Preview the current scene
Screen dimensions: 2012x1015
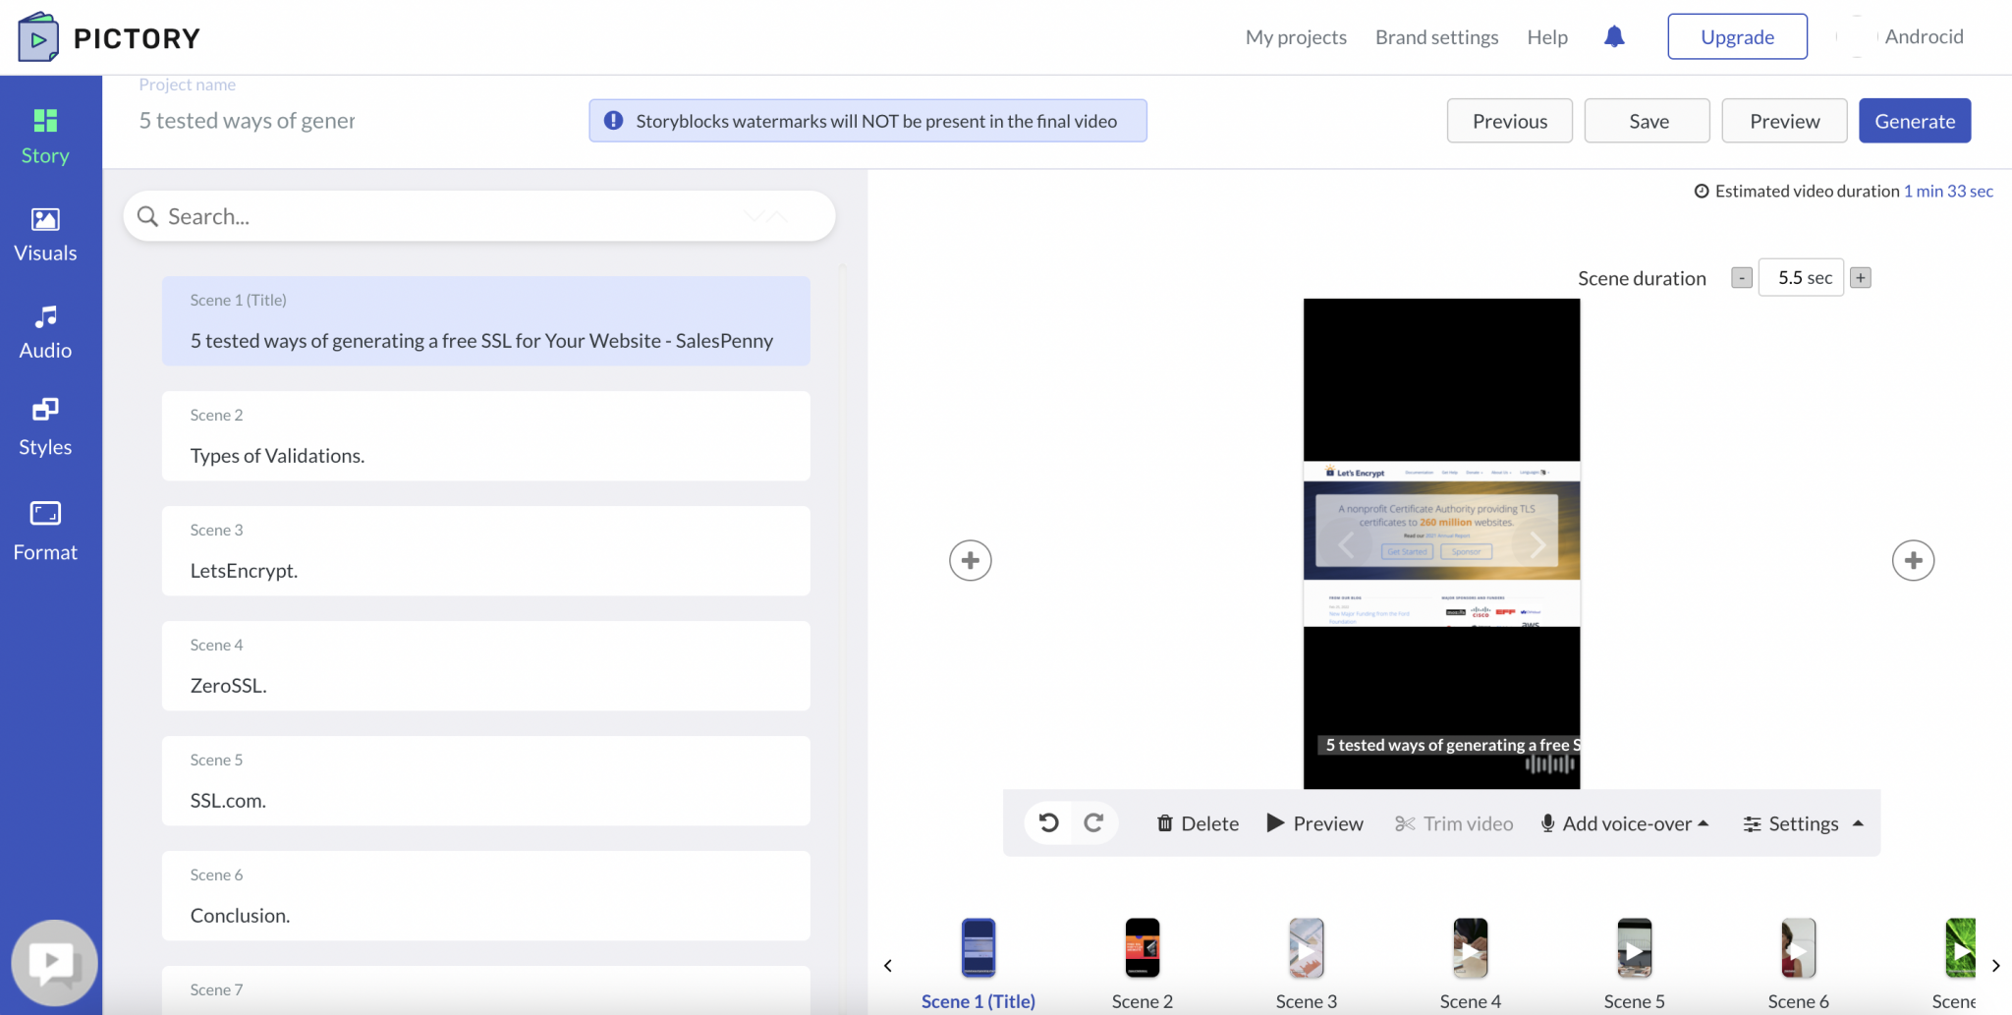coord(1314,823)
